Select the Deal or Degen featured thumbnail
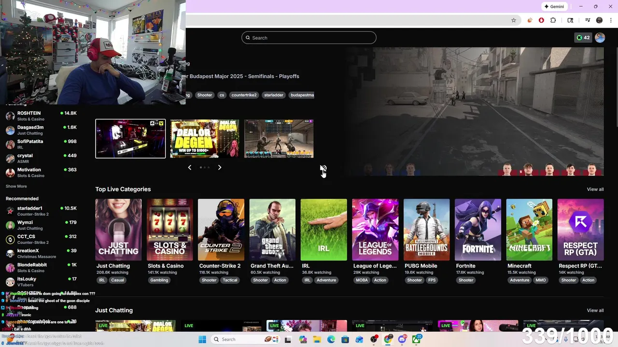This screenshot has width=618, height=347. pos(205,139)
